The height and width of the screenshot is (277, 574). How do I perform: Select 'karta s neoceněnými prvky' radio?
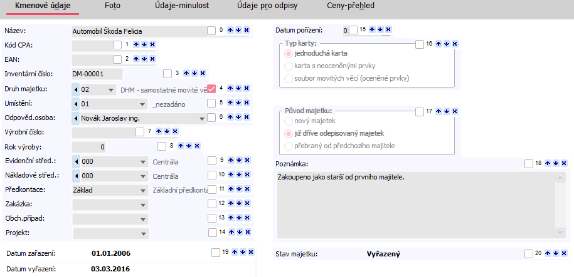[289, 66]
